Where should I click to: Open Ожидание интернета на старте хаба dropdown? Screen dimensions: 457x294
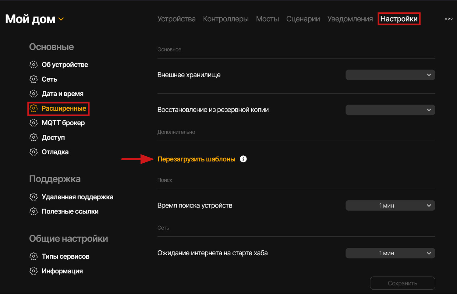tap(390, 253)
